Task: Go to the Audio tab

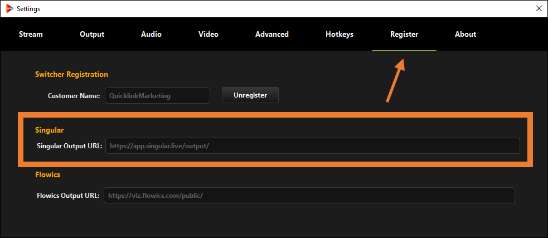Action: (151, 34)
